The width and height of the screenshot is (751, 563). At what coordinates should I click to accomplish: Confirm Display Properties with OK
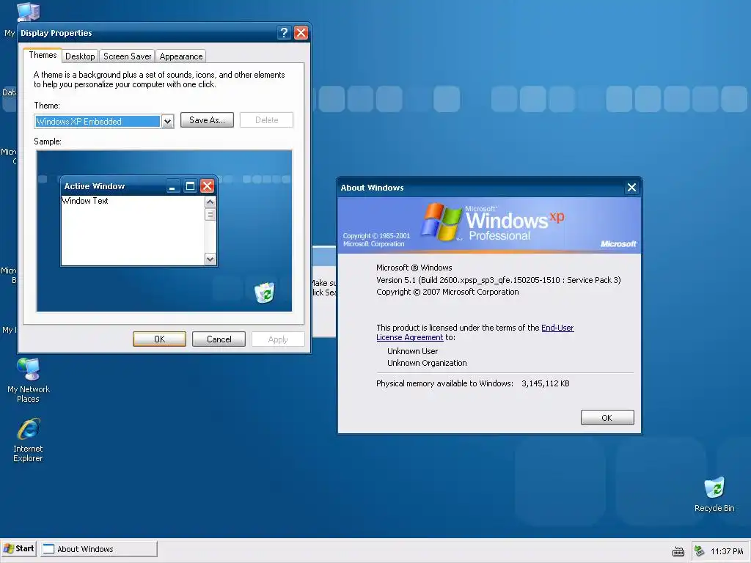159,339
